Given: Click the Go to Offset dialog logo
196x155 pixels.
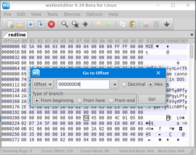Looking at the screenshot, I should click(x=36, y=73).
